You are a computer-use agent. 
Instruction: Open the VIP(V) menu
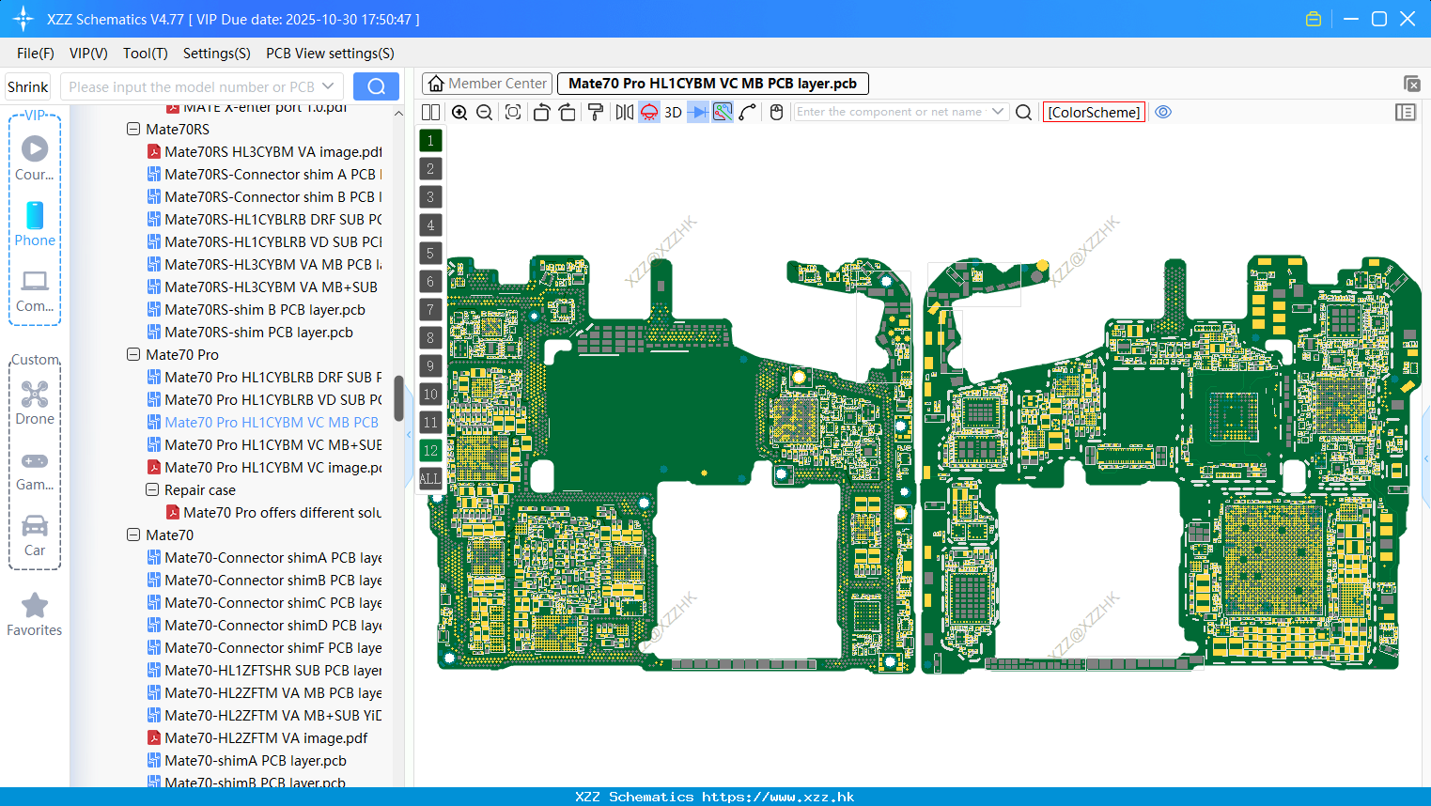point(88,54)
